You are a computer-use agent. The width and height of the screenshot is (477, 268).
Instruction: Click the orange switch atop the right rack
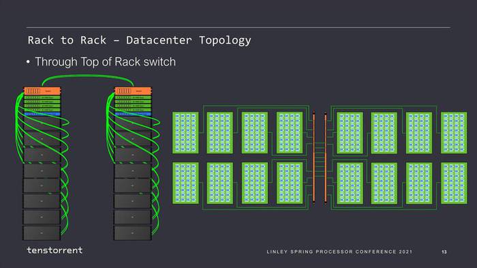(x=133, y=91)
